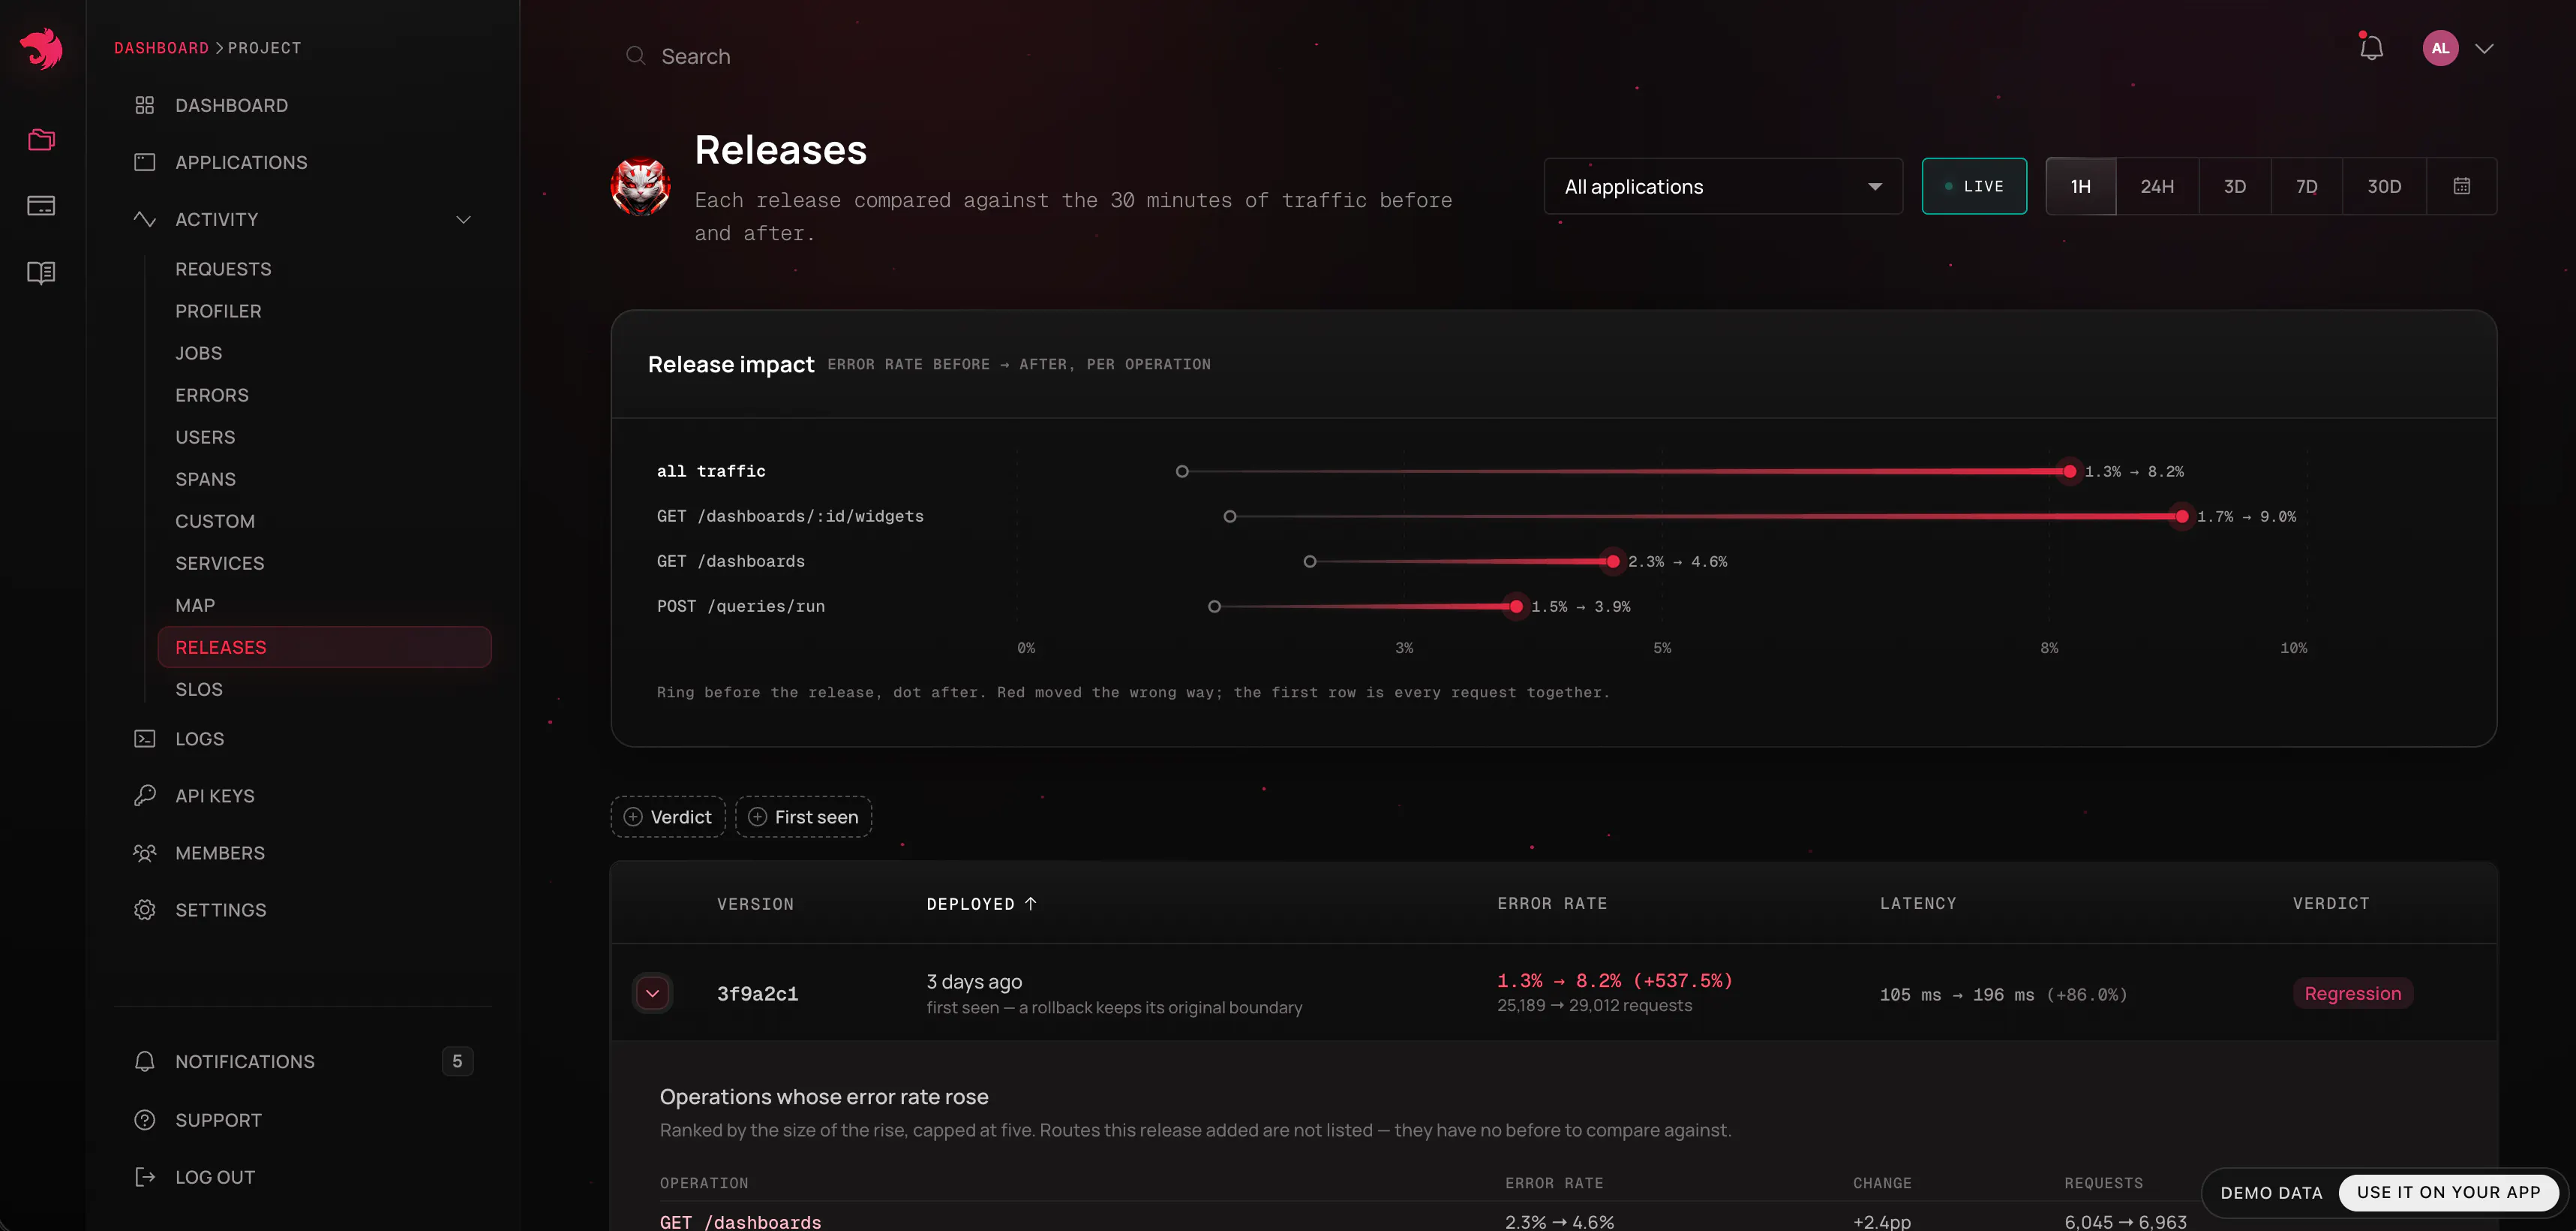The image size is (2576, 1231).
Task: Add a Verdict filter
Action: pos(668,817)
